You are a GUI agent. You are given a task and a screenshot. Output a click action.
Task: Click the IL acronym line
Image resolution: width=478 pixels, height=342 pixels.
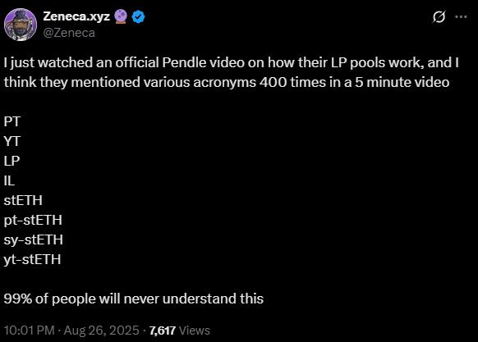[x=9, y=180]
